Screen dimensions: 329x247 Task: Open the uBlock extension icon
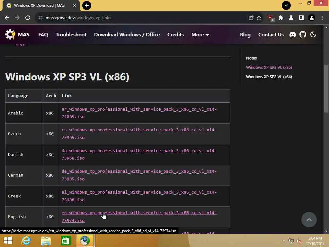coord(271,18)
